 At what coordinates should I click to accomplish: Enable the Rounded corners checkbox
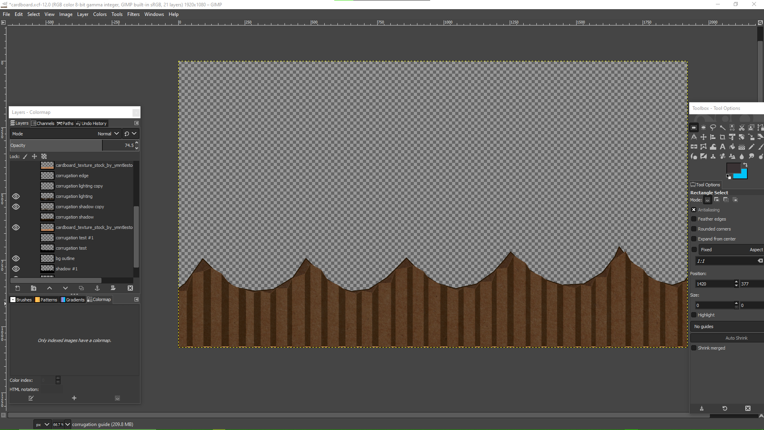[x=694, y=229]
